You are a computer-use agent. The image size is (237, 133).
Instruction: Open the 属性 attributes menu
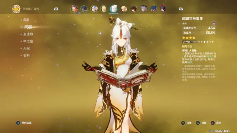click(26, 20)
